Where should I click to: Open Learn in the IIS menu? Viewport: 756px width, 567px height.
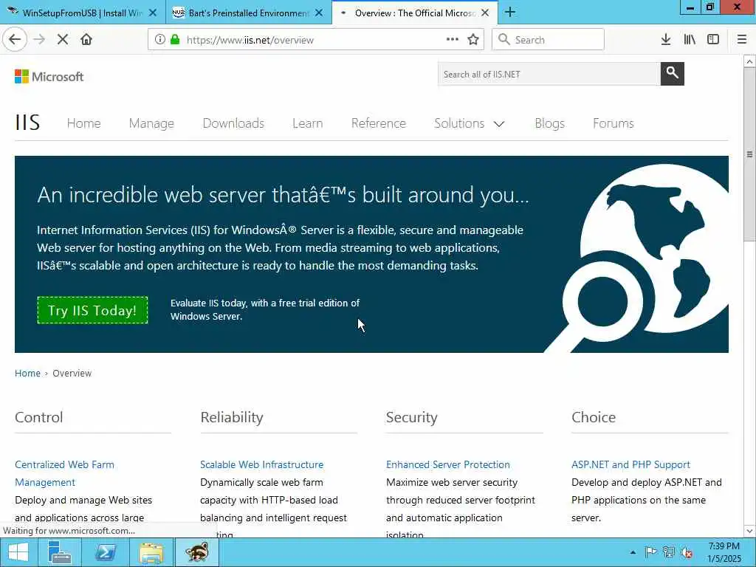click(308, 123)
